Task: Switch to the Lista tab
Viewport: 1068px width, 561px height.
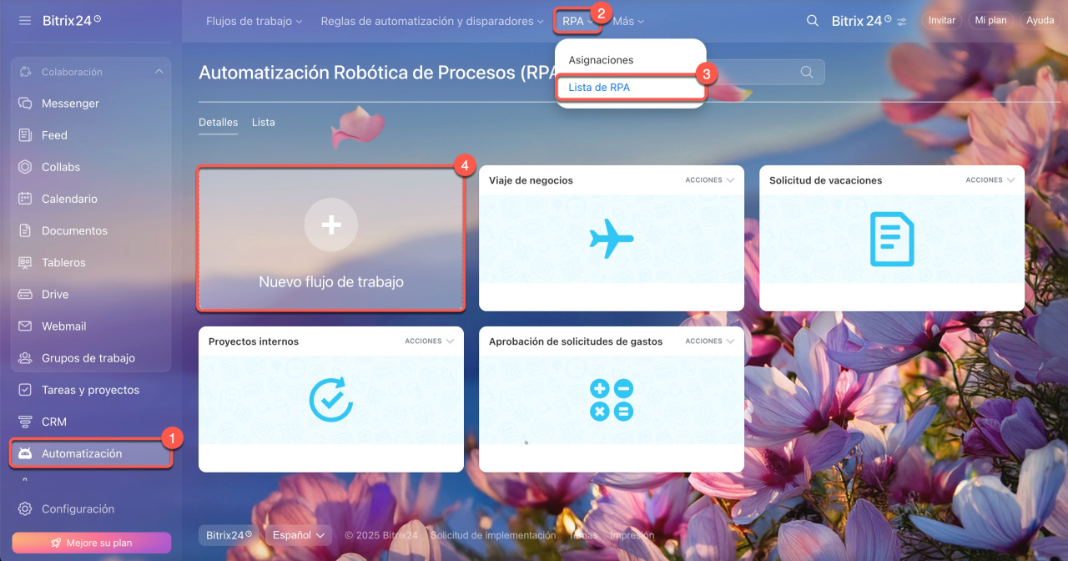Action: click(264, 123)
